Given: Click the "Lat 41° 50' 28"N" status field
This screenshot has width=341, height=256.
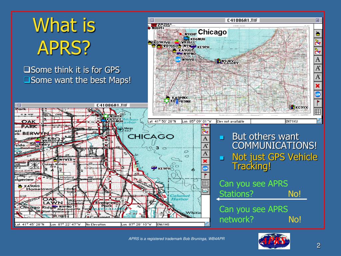Looking at the screenshot, I should (165, 121).
